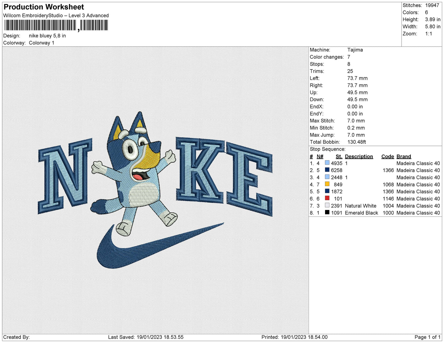Click the 'Description' column header

coord(359,156)
